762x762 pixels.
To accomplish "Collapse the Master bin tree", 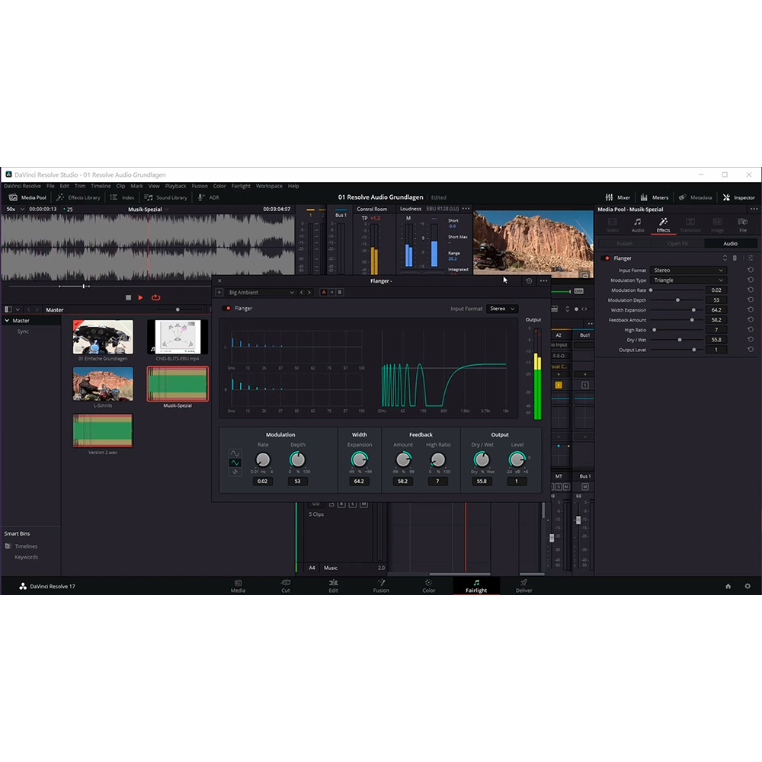I will (8, 321).
